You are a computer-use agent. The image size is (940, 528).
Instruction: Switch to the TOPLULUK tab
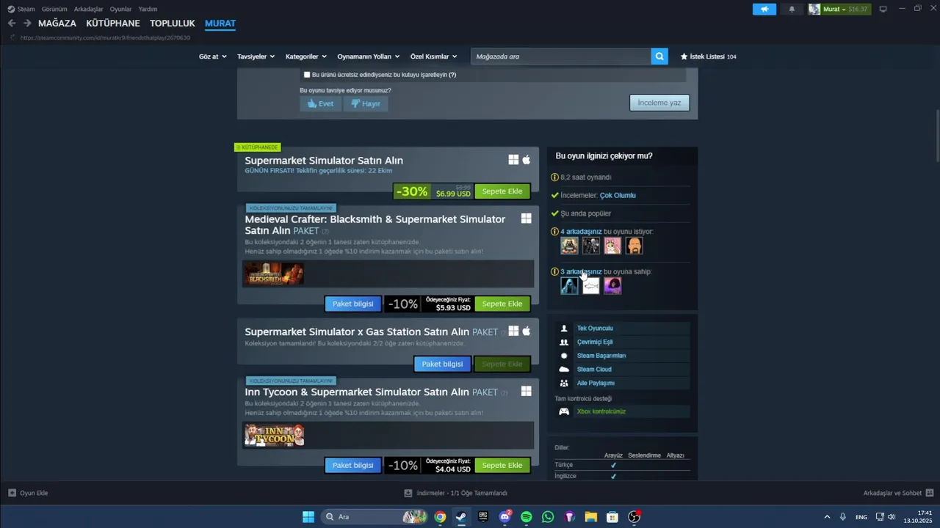pos(173,23)
